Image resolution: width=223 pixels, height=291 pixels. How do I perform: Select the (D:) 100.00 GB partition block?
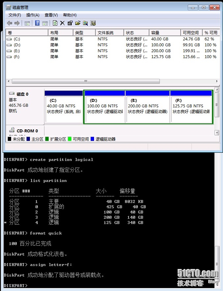tap(105, 107)
